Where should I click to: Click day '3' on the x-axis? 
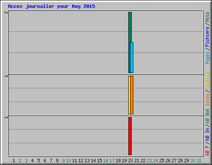click(26, 160)
